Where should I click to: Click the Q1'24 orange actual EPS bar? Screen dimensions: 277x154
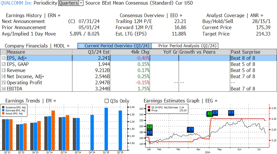click(x=53, y=130)
